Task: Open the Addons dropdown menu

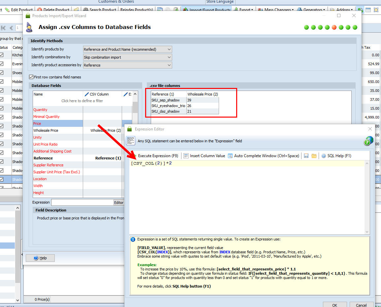Action: click(x=342, y=10)
